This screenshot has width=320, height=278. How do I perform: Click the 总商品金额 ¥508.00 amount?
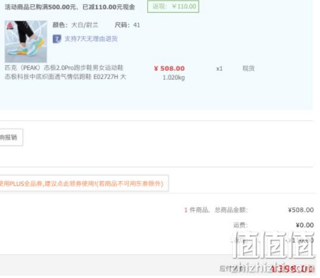tap(301, 210)
